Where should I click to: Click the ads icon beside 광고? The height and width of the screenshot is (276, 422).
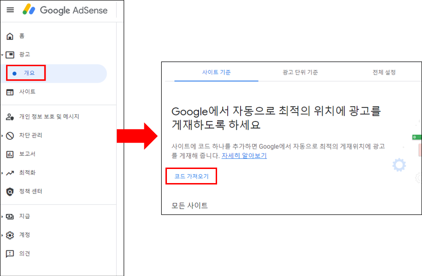pyautogui.click(x=10, y=55)
